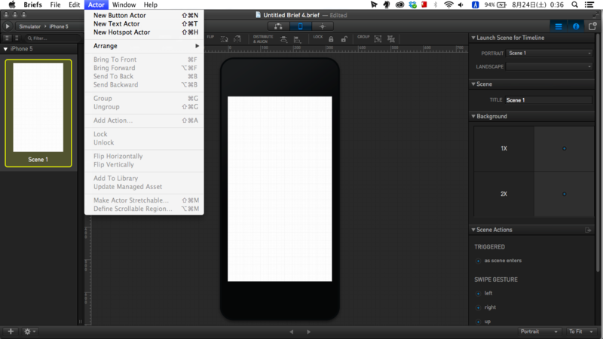Click the share/export icon at top right

(592, 26)
